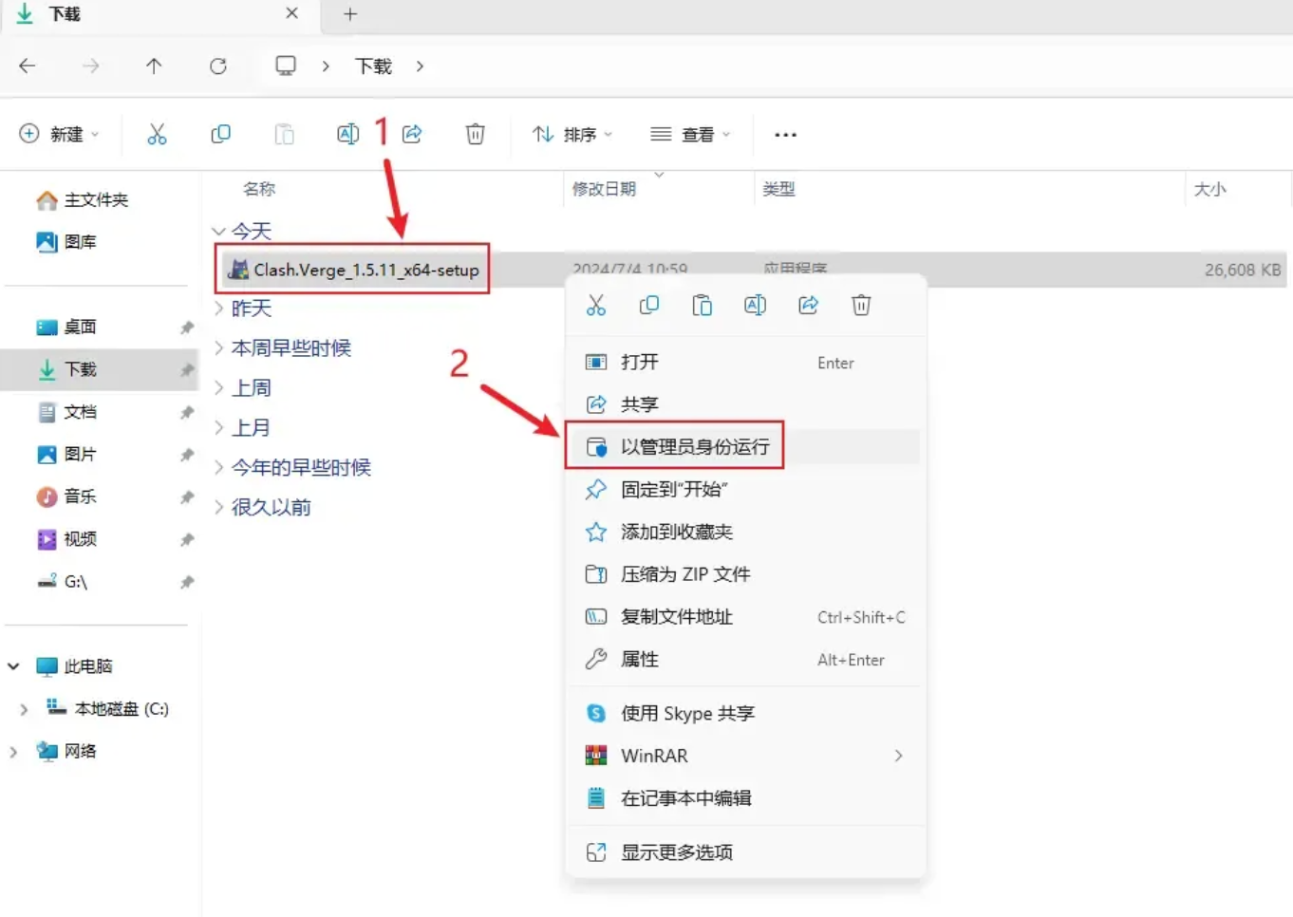Click the Copy icon in the context menu
This screenshot has height=917, width=1293.
[649, 305]
